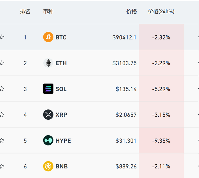The image size is (199, 178).
Task: Click the Hyperliquid HYPE logo
Action: tap(48, 140)
